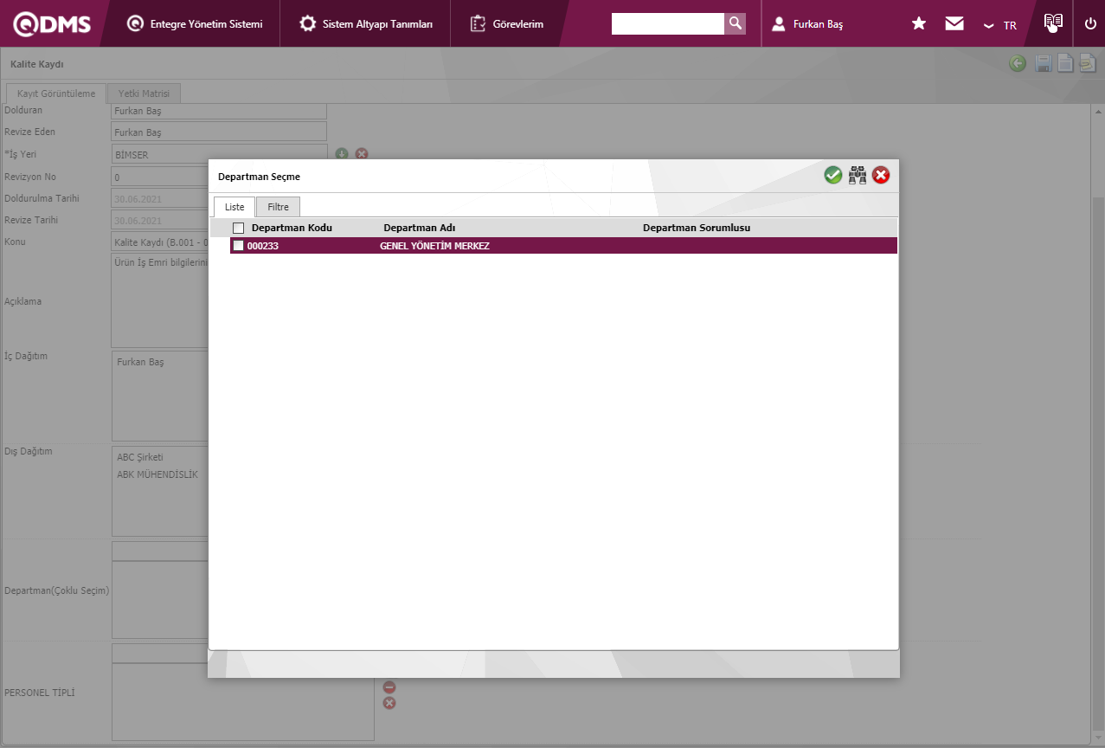
Task: Switch to Kayıt Görüntüleme tab
Action: tap(56, 93)
